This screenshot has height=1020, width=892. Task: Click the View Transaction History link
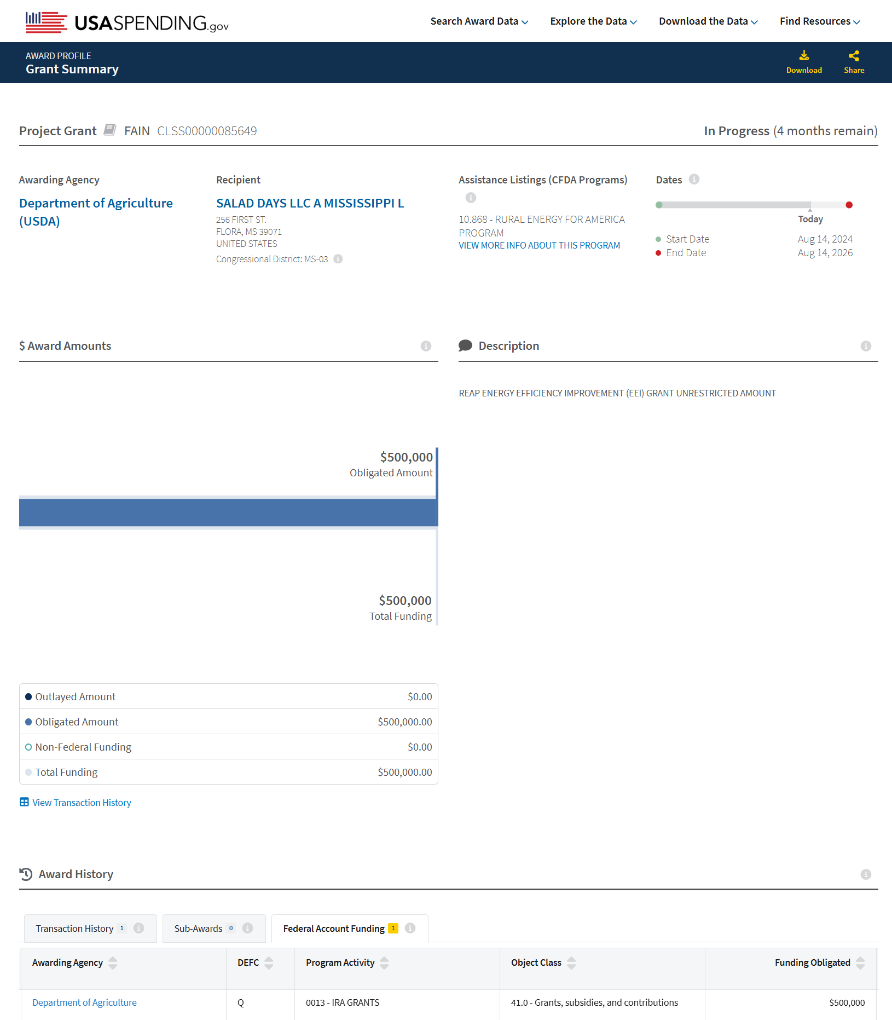[x=82, y=803]
